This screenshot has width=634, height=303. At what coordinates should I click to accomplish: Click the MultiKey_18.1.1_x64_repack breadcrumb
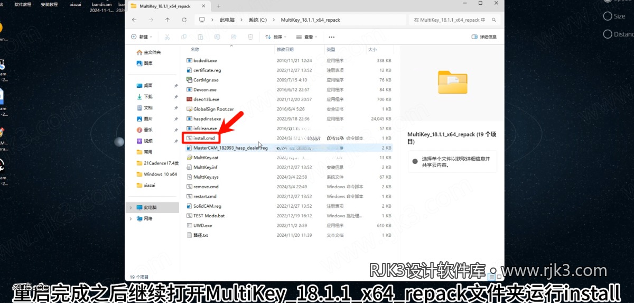click(311, 20)
